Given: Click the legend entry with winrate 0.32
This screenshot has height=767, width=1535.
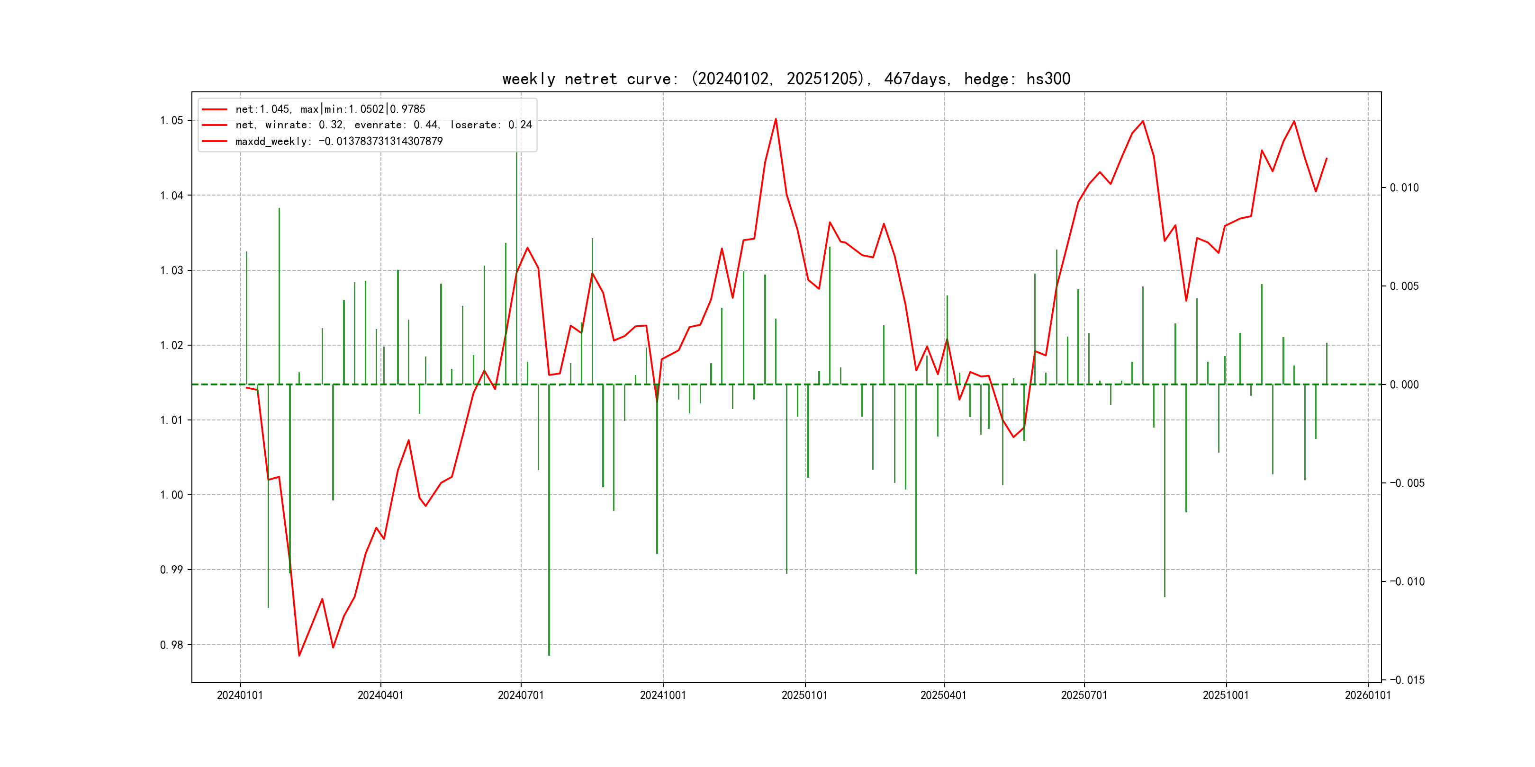Looking at the screenshot, I should 383,125.
